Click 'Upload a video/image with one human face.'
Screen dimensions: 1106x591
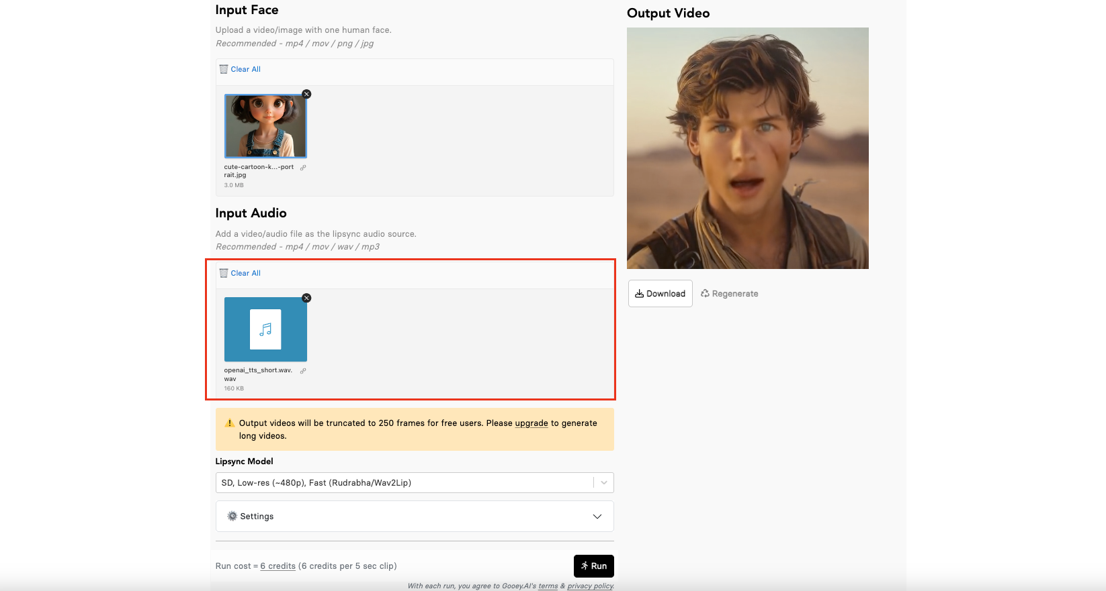pos(304,30)
